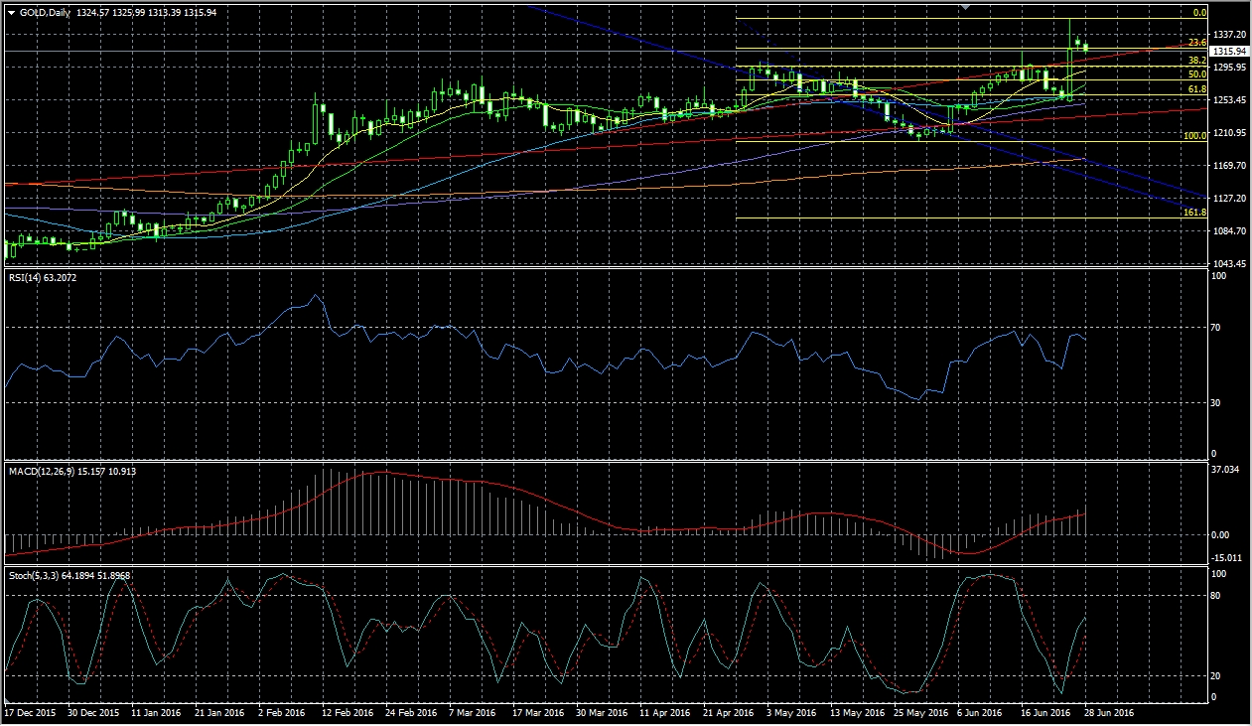Click the GOLD,Daily chart title
Screen dimensions: 1252x726
[x=44, y=12]
